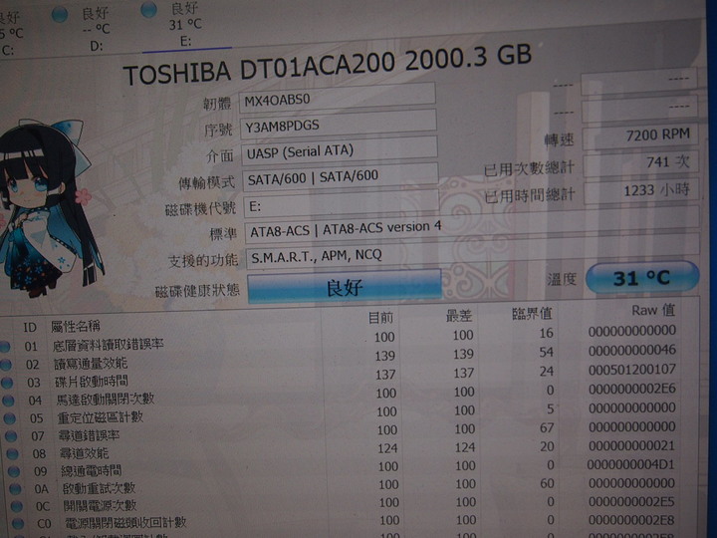
Task: Click the 目前 column header
Action: pyautogui.click(x=380, y=317)
